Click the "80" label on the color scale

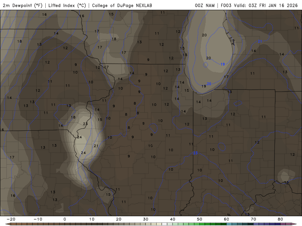tap(280, 219)
